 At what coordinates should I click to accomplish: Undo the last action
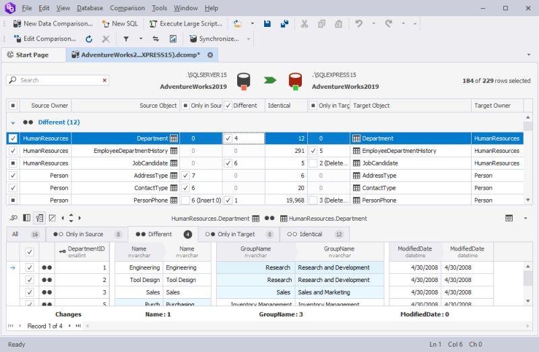(359, 24)
